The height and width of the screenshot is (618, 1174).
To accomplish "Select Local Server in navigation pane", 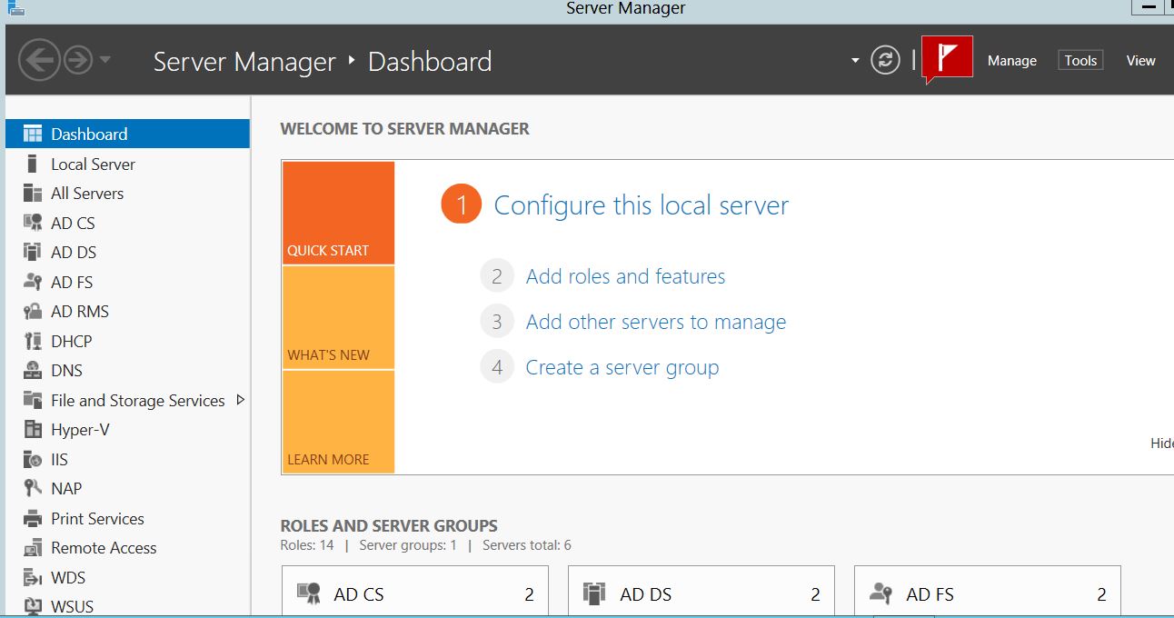I will click(93, 164).
